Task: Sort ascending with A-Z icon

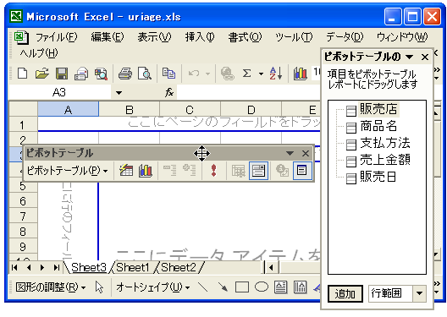Action: click(x=276, y=74)
